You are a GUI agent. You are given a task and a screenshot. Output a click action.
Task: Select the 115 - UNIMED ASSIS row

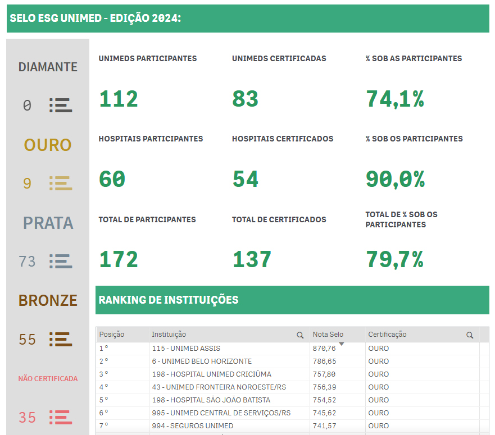click(x=186, y=349)
